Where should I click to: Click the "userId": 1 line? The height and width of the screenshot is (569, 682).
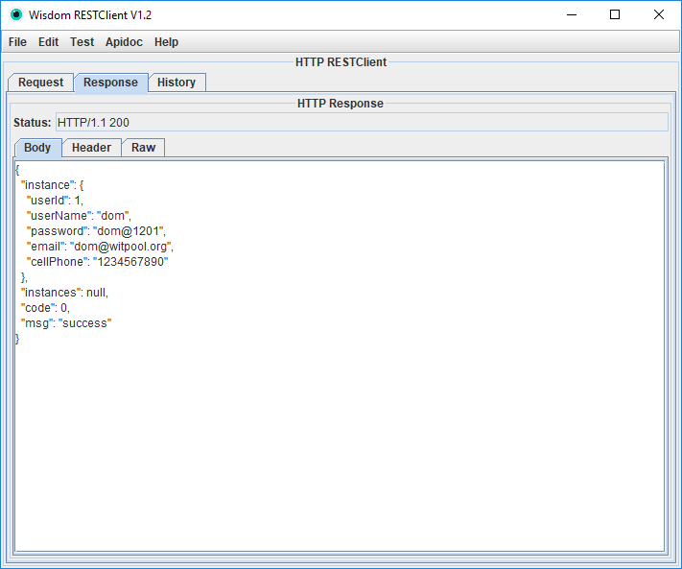point(55,201)
